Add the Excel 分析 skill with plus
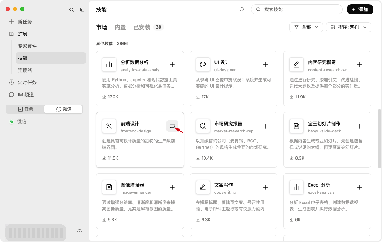The width and height of the screenshot is (382, 242). (x=359, y=187)
